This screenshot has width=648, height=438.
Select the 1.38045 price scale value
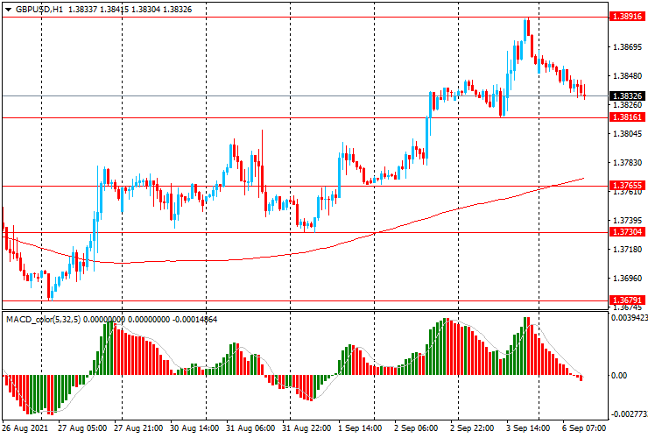tap(628, 134)
